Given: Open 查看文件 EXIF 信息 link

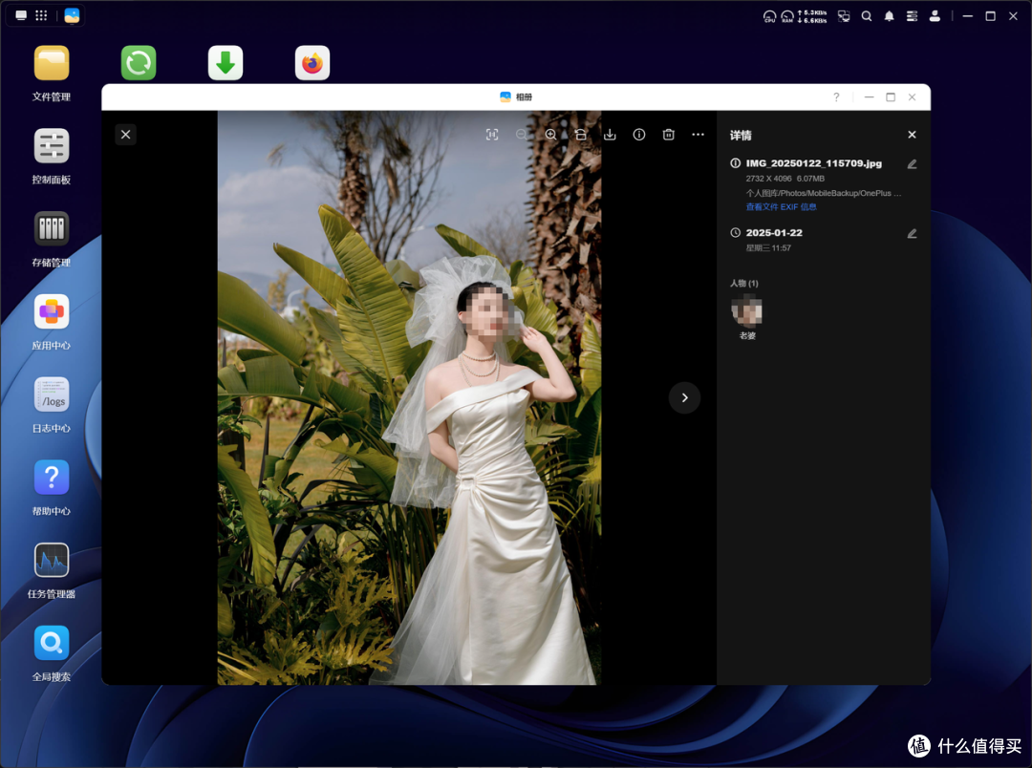Looking at the screenshot, I should pyautogui.click(x=782, y=206).
